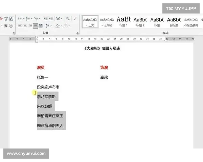Apply 正文 (Normal) style

[x=90, y=22]
